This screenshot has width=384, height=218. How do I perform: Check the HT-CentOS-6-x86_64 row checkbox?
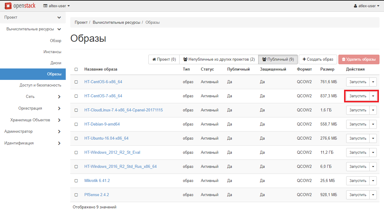[76, 82]
